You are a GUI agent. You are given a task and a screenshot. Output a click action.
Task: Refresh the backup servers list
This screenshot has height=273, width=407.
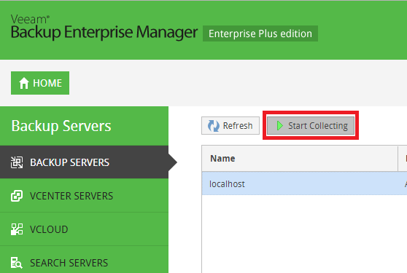pos(230,126)
